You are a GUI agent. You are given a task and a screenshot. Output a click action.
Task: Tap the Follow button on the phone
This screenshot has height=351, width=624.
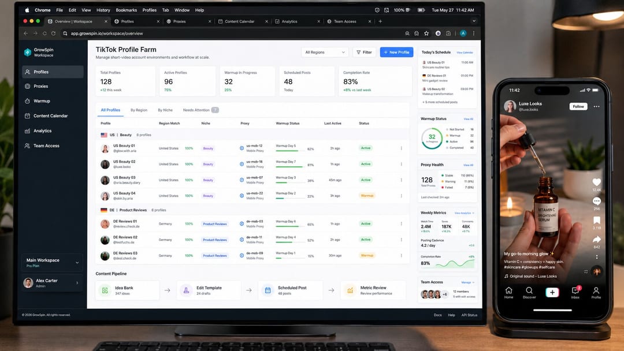(578, 107)
